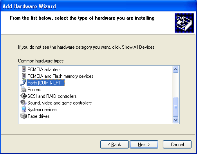
Task: Select PCMCIA adapters hardware type
Action: pos(44,70)
